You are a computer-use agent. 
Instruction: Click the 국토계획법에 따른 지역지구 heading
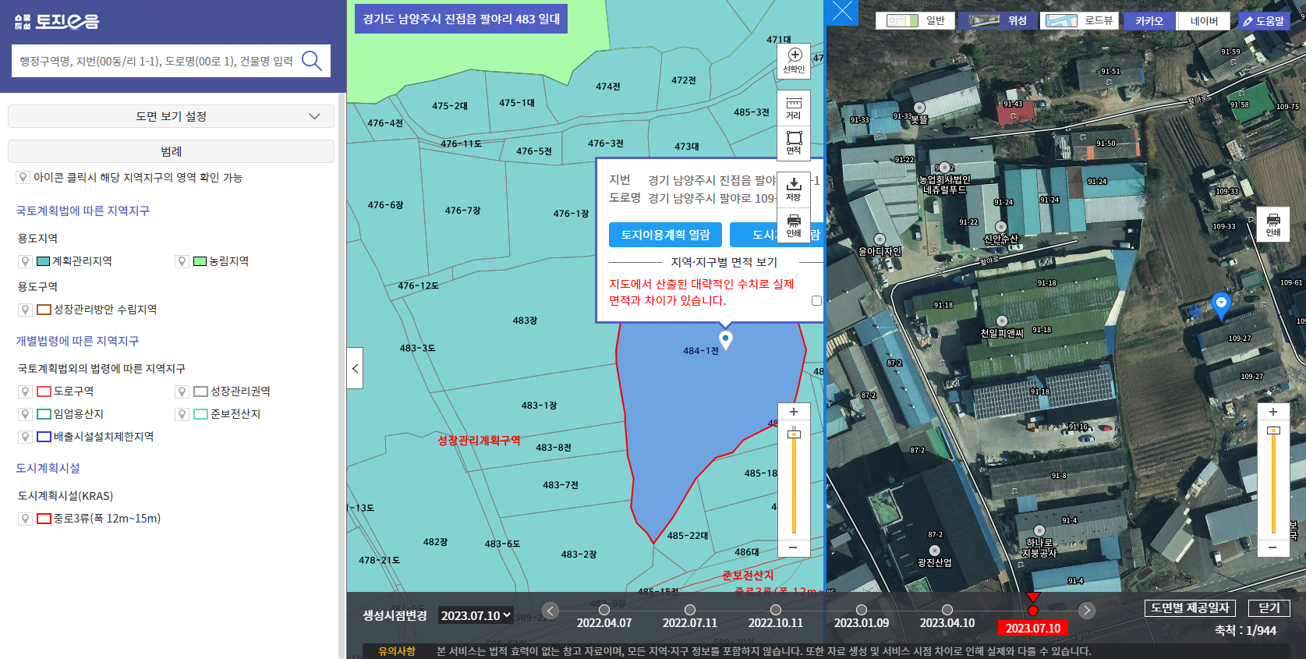[83, 211]
